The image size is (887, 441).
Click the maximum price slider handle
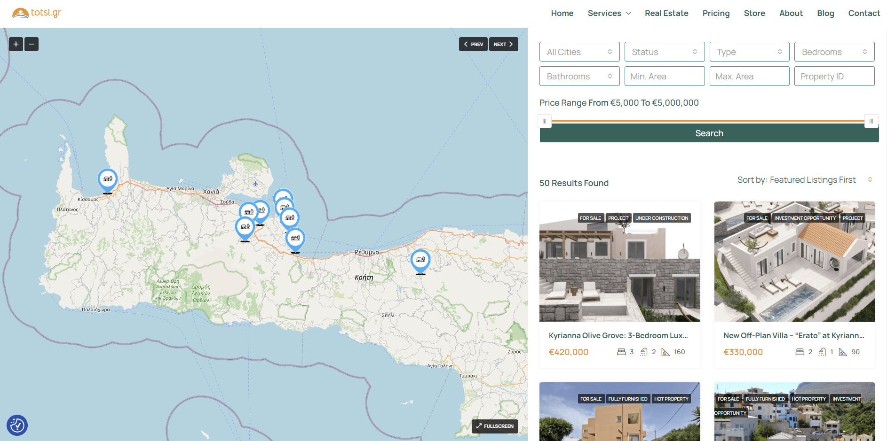[x=871, y=121]
